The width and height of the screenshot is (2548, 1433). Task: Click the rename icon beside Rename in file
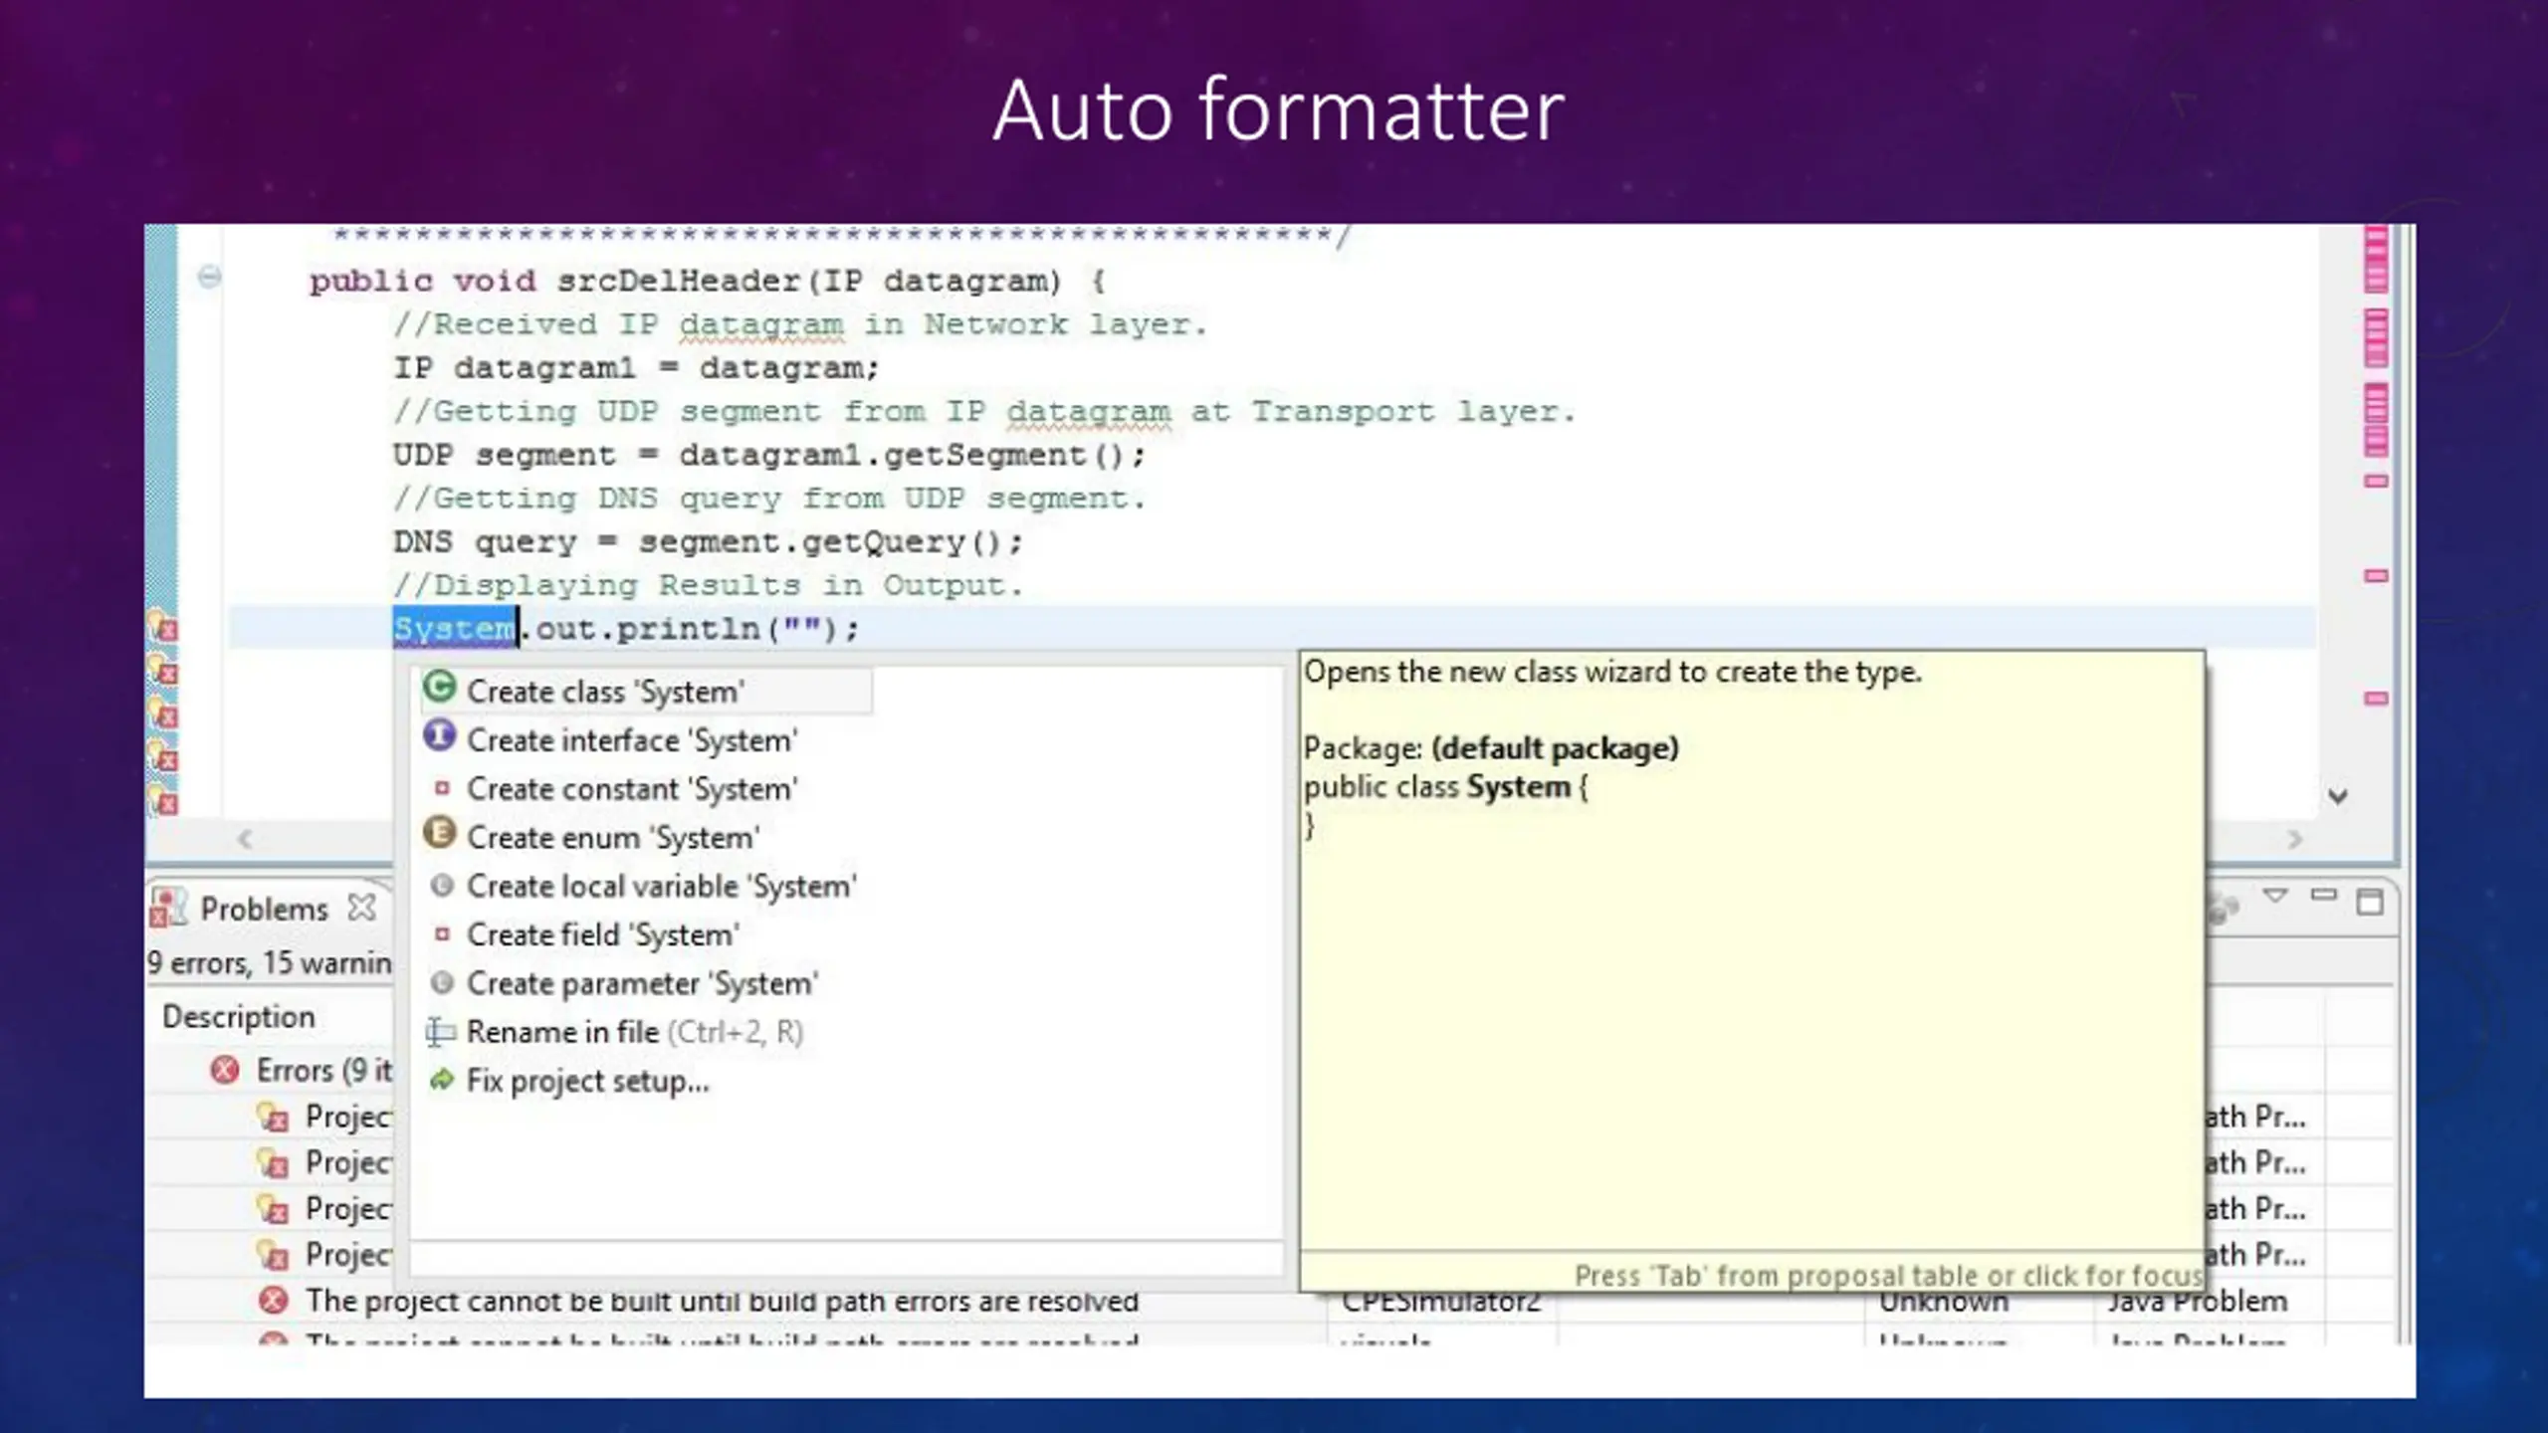pos(440,1032)
